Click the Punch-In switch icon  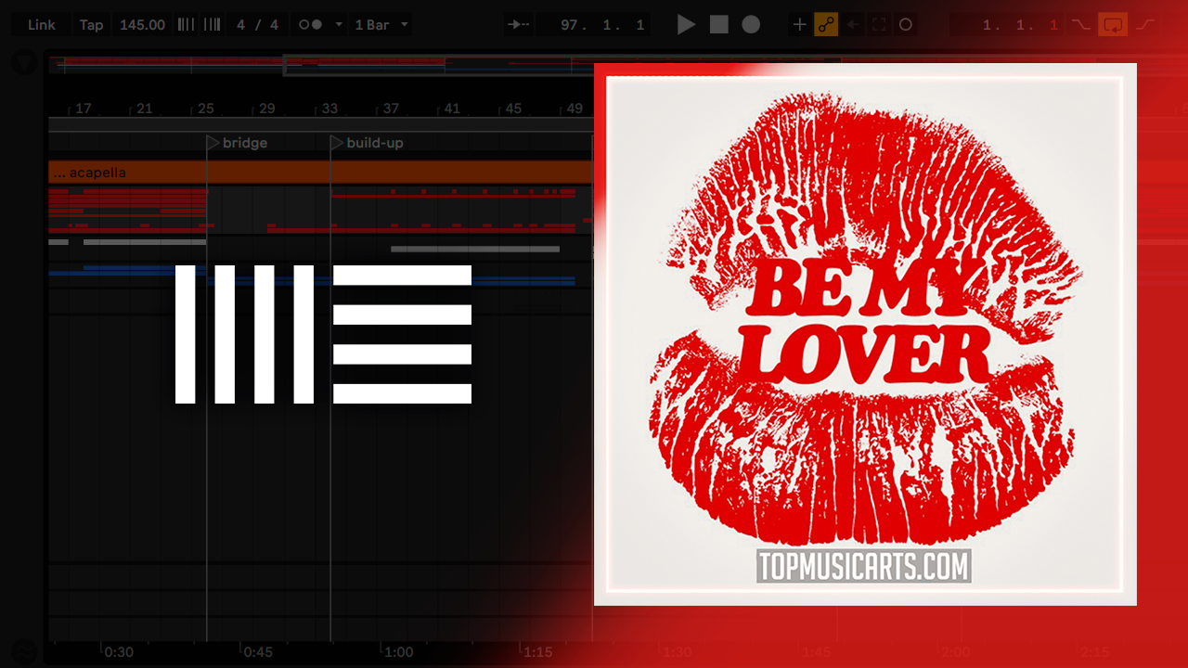[1080, 25]
